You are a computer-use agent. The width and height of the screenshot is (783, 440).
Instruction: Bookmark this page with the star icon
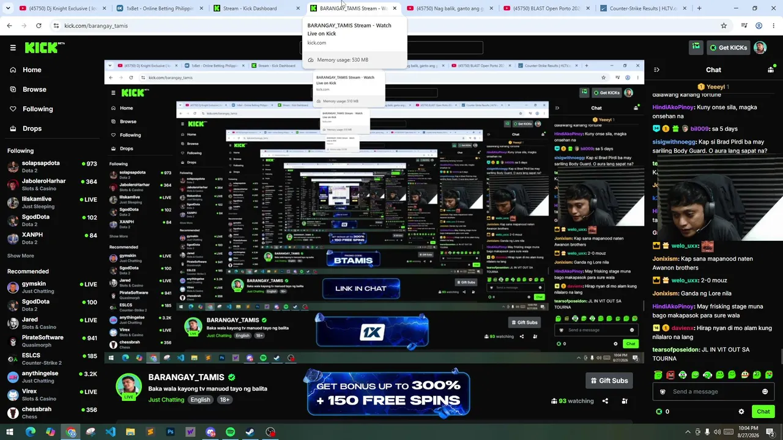point(724,26)
